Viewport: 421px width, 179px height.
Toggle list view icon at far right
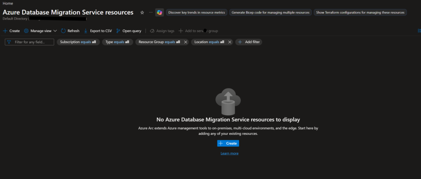[419, 31]
